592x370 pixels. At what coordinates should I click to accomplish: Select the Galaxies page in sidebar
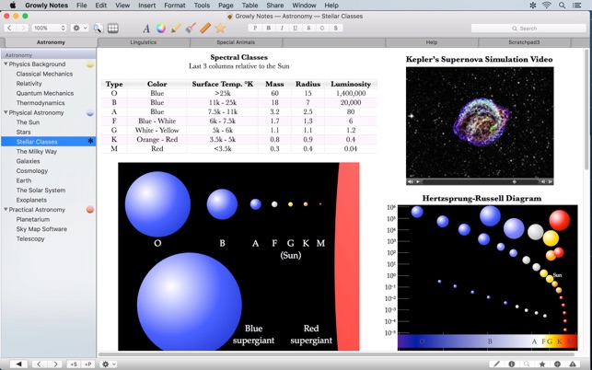coord(29,161)
